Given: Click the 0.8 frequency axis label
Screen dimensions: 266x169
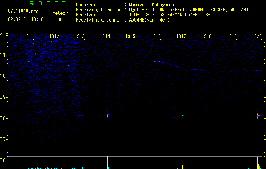Looking at the screenshot, I should (x=3, y=118).
